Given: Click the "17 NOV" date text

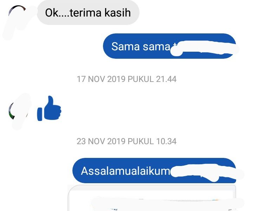Looking at the screenshot, I should click(91, 79).
